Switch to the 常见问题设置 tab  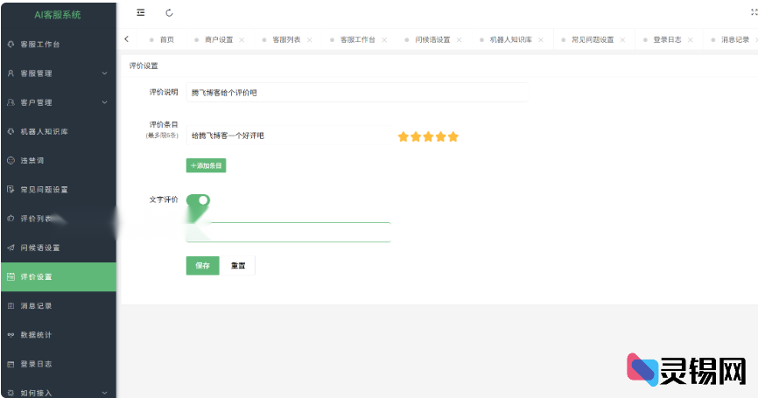[593, 39]
